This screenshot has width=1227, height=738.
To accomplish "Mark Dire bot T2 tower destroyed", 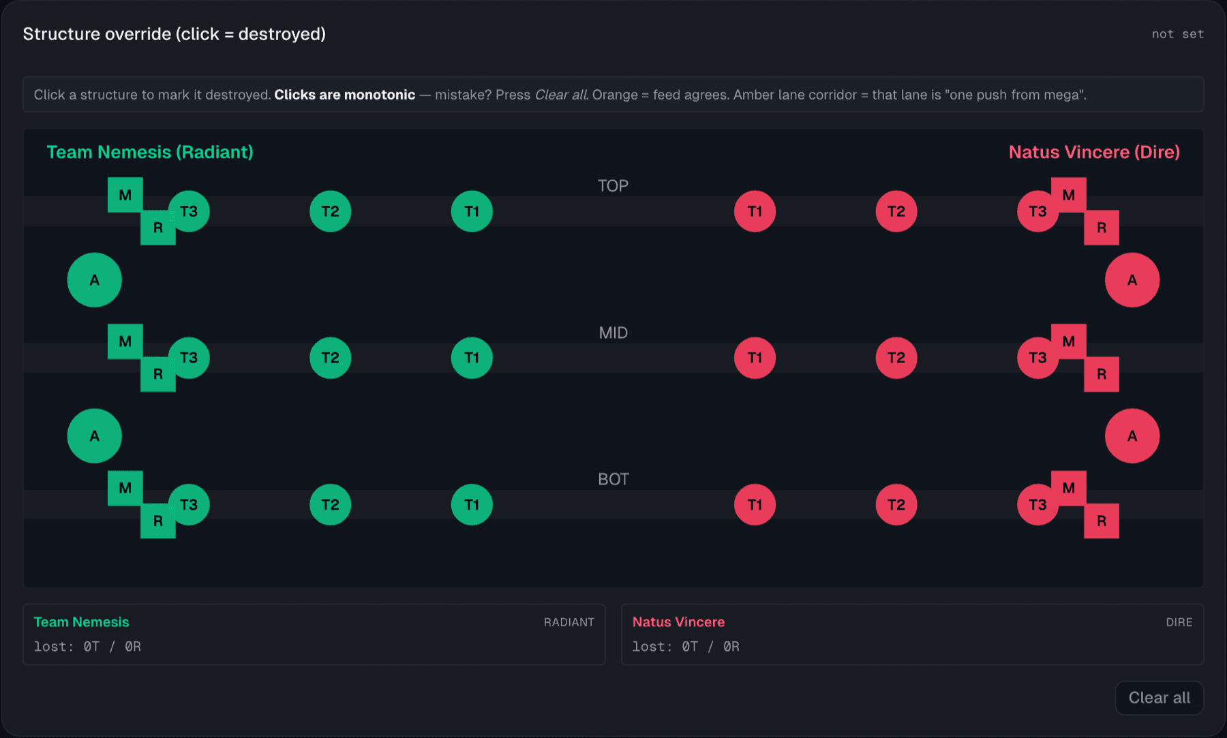I will [x=896, y=504].
